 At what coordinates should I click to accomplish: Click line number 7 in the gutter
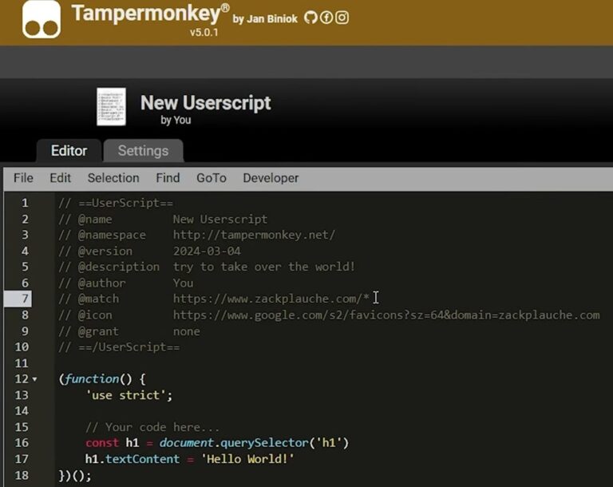tap(25, 299)
